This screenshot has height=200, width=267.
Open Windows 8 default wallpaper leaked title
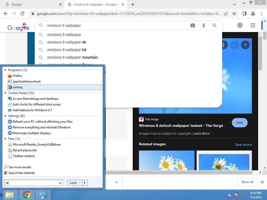tap(181, 126)
